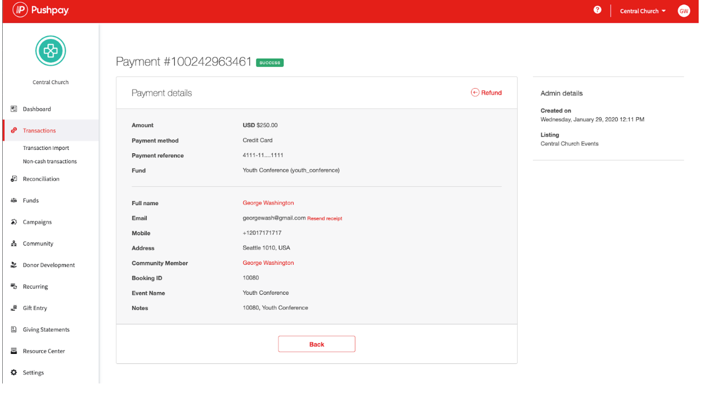Select the Community sidebar icon
Screen dimensions: 702x408
[13, 243]
